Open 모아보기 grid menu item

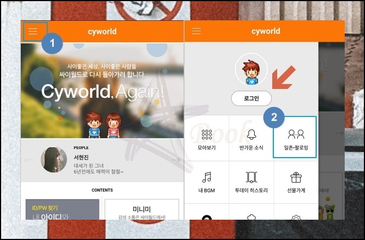(206, 139)
